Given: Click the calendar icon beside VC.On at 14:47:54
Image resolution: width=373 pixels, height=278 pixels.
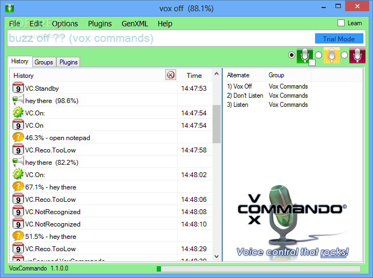Looking at the screenshot, I should [x=18, y=125].
